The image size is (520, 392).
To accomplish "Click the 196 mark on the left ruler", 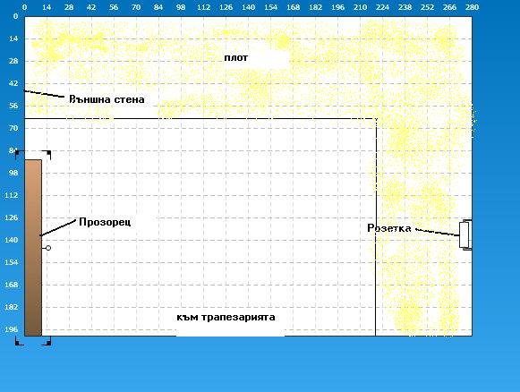I will tap(12, 329).
